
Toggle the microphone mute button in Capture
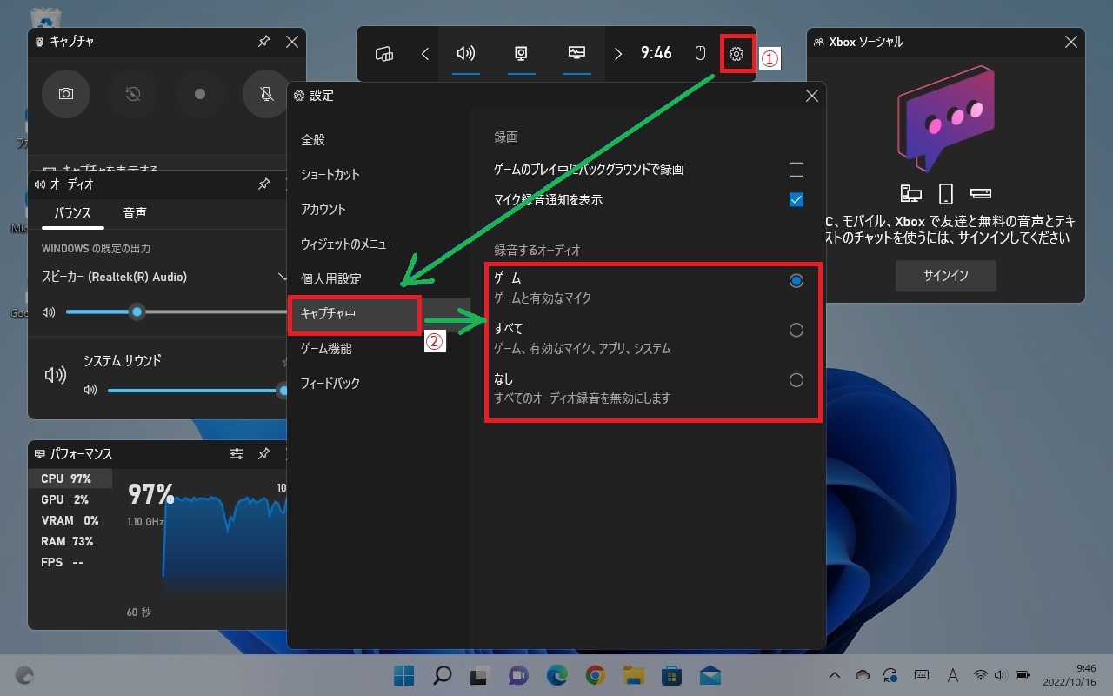click(x=267, y=94)
